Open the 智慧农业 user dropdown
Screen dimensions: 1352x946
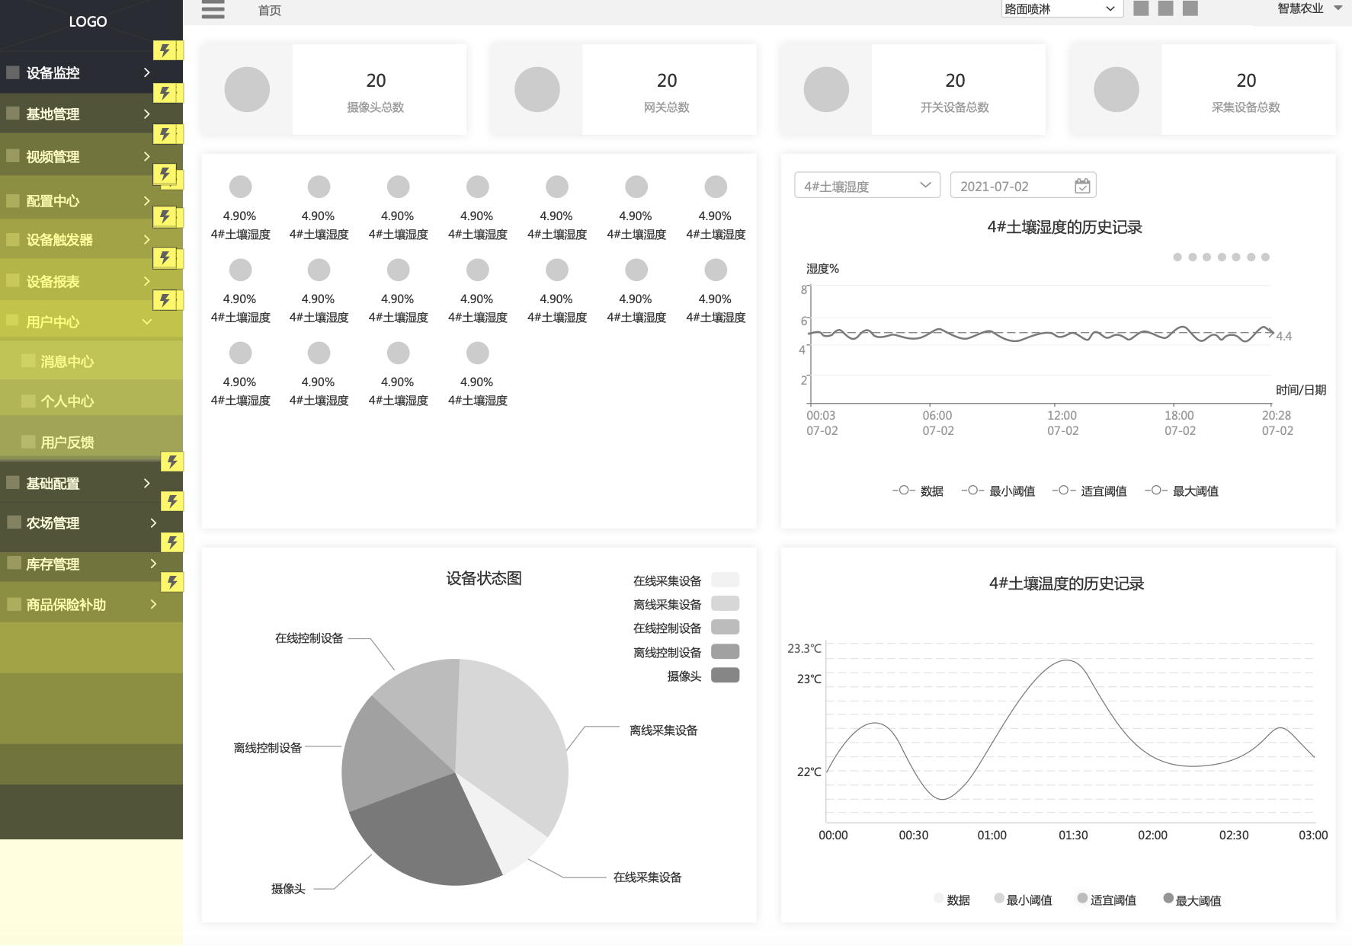coord(1309,8)
